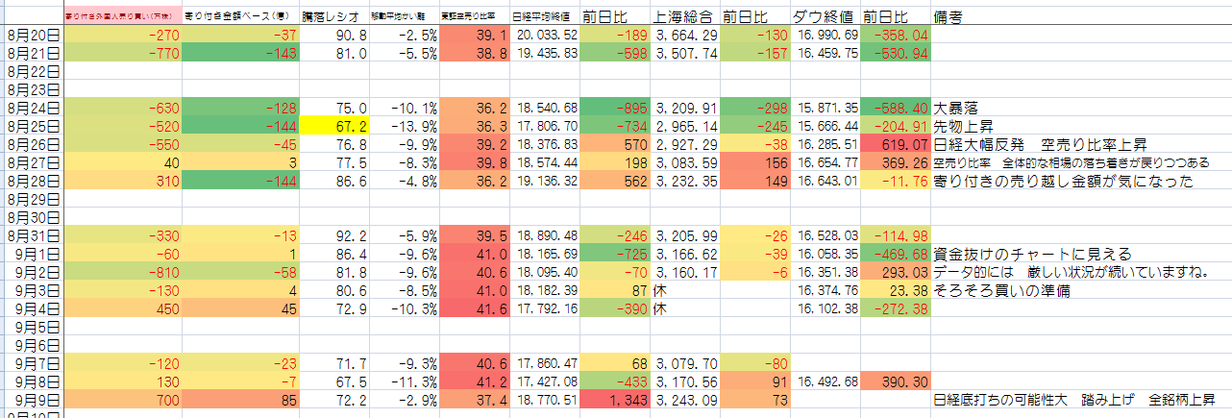The image size is (1232, 418).
Task: Click the 8月31日 date cell
Action: [33, 235]
